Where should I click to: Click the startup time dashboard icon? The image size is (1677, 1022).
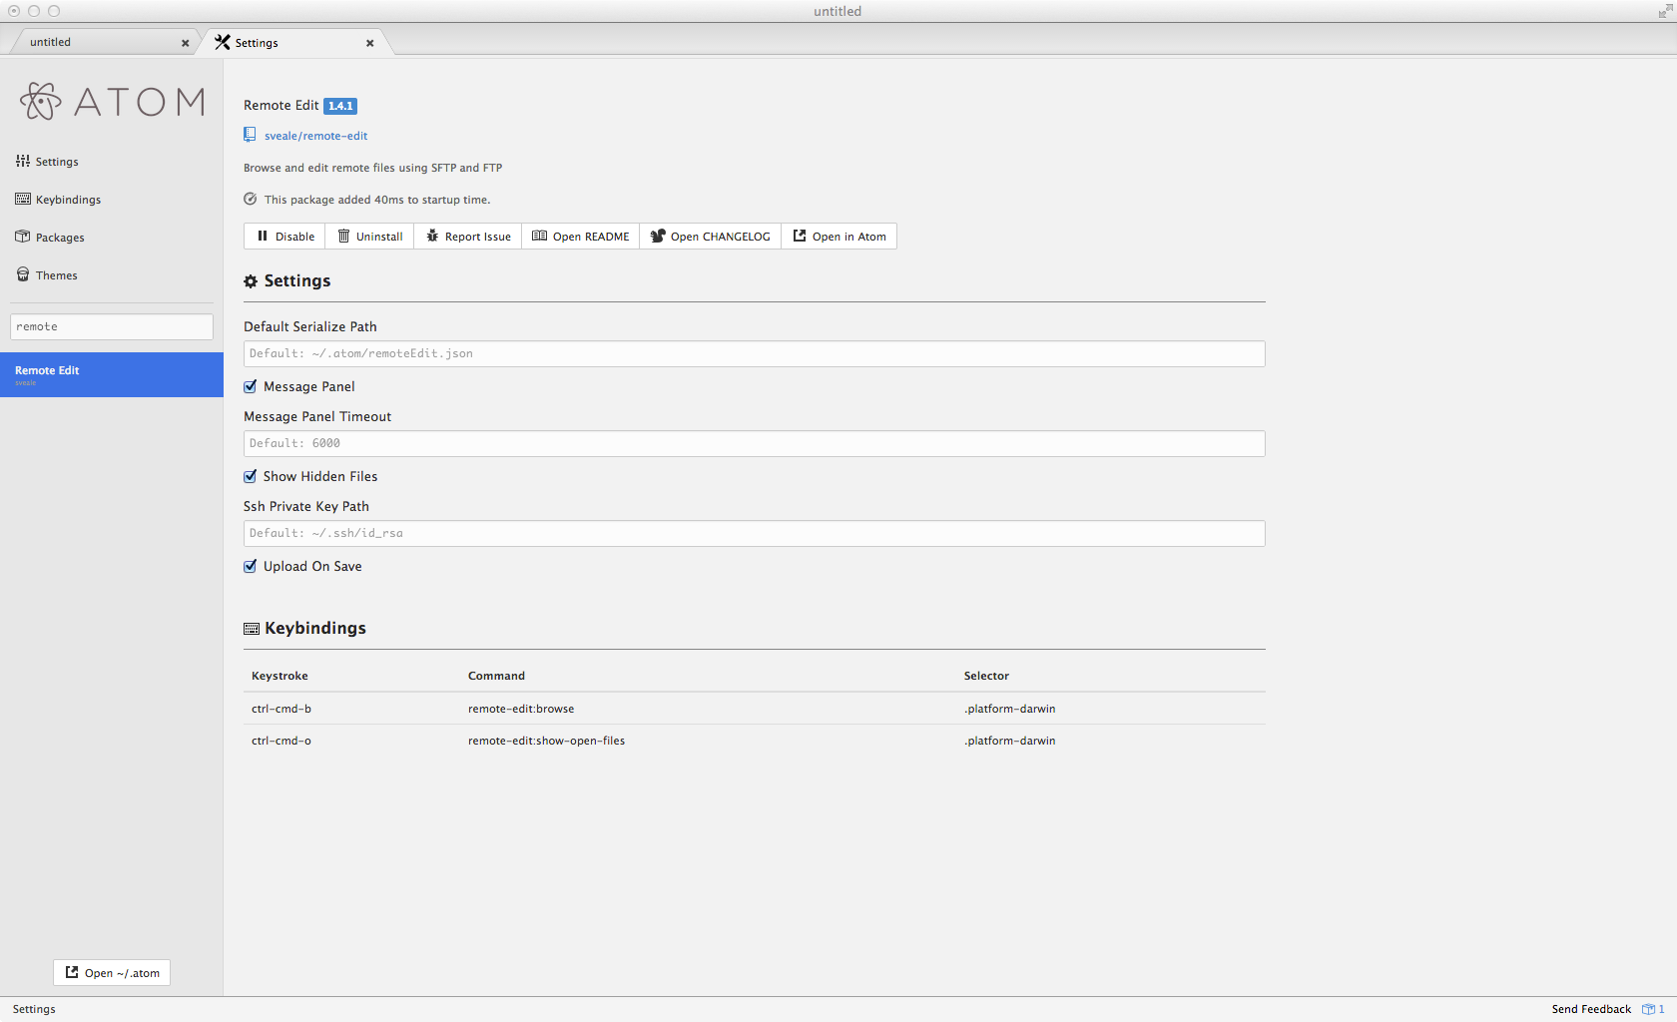pyautogui.click(x=251, y=200)
